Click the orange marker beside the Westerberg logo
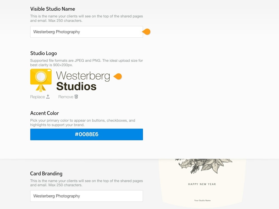Viewport: 279px width, 209px height. pos(118,76)
